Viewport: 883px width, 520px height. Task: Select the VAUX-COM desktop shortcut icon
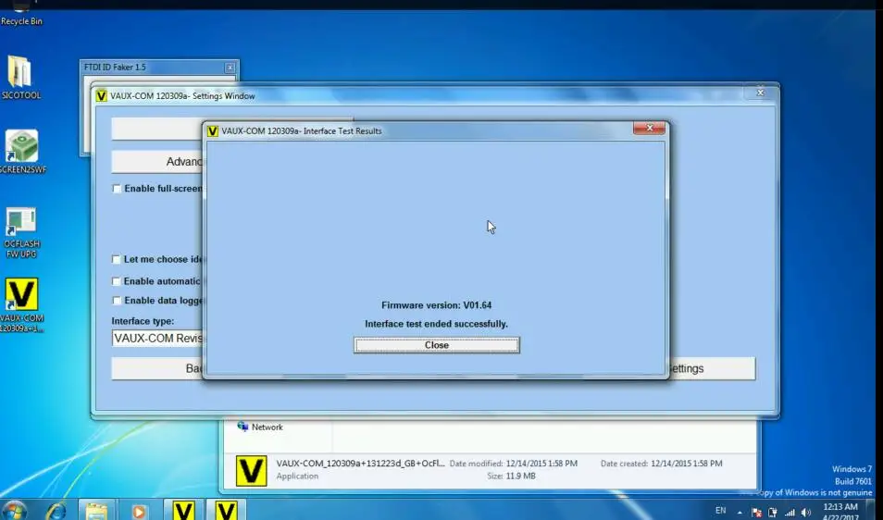21,304
